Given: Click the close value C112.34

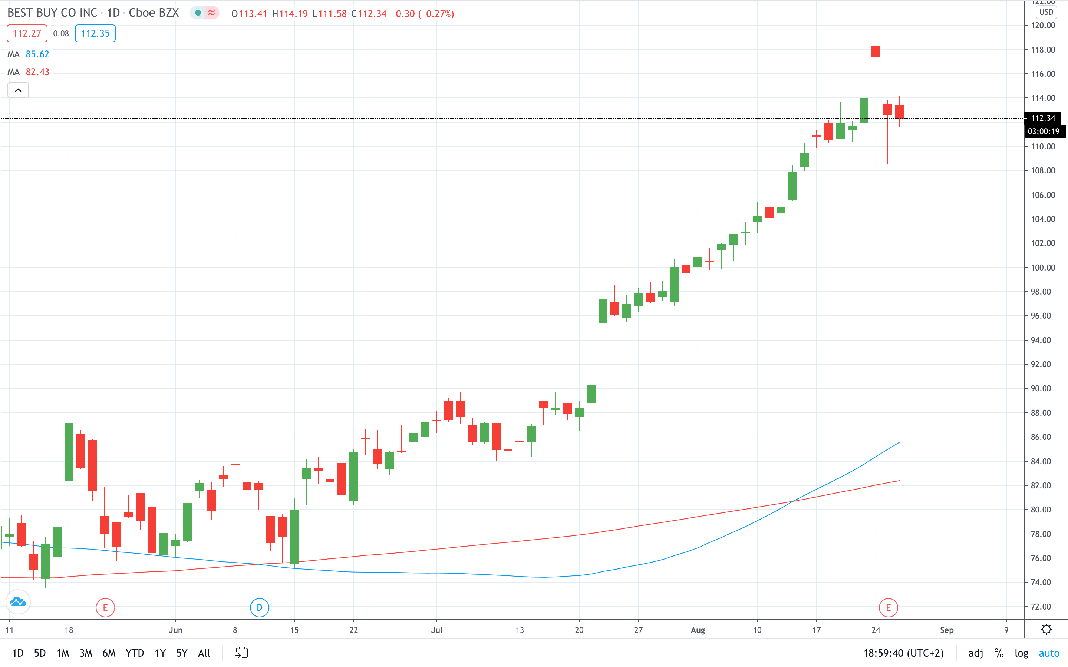Looking at the screenshot, I should [x=369, y=14].
